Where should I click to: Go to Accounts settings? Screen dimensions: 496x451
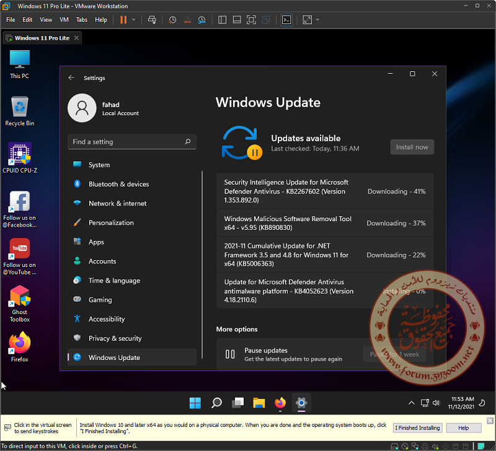tap(132, 261)
